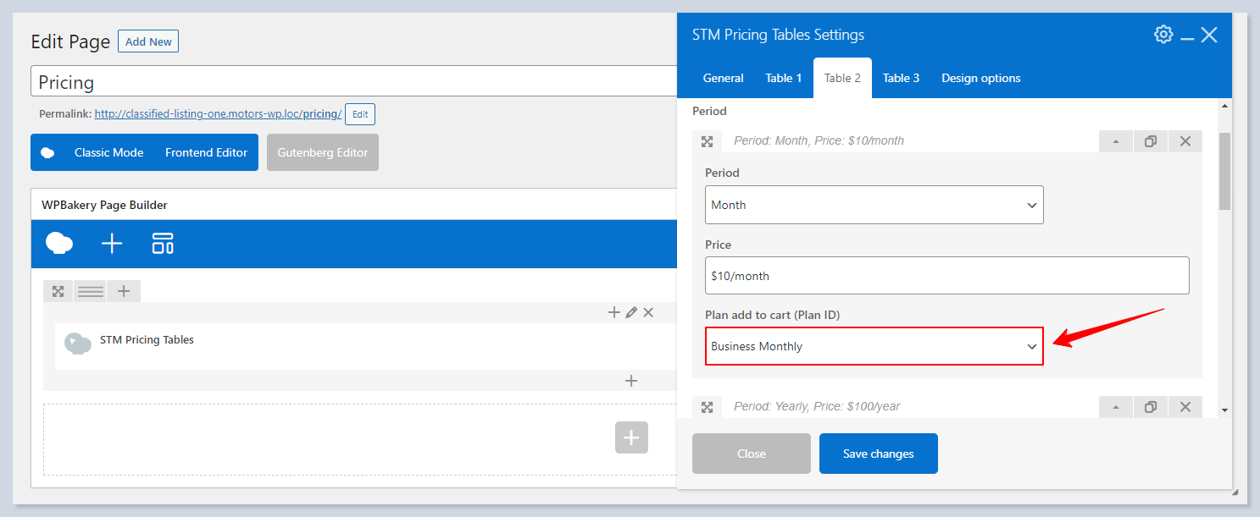Click the pencil edit icon for the row
The image size is (1260, 517).
point(631,313)
